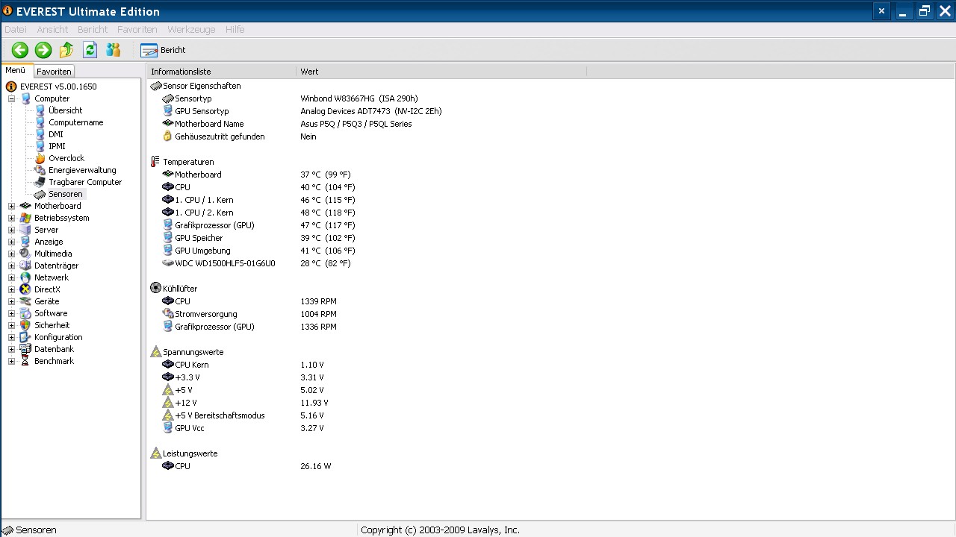This screenshot has height=537, width=956.
Task: Switch to the Favoriten tab
Action: (x=55, y=72)
